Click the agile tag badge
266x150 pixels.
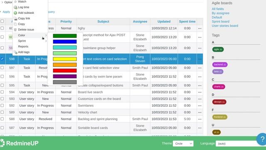pyautogui.click(x=218, y=50)
